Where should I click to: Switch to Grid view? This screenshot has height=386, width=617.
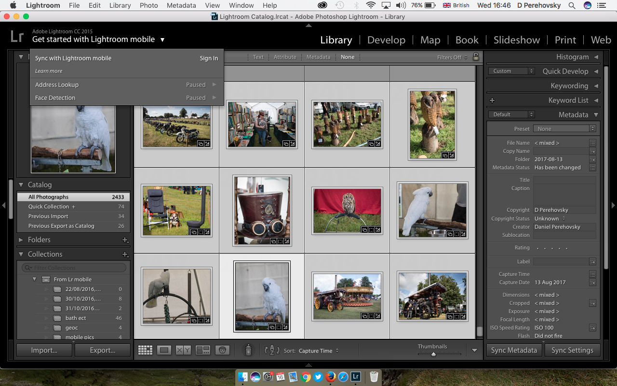(145, 350)
